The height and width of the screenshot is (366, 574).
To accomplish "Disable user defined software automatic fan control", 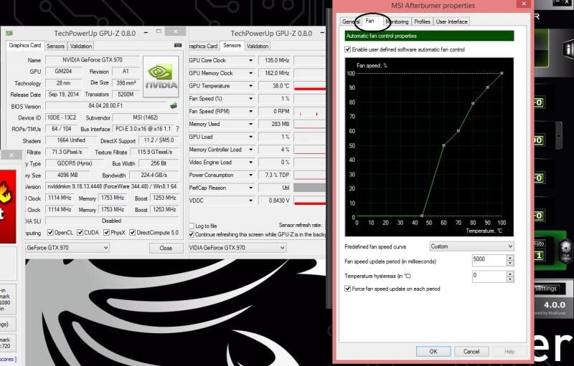I will (x=348, y=49).
